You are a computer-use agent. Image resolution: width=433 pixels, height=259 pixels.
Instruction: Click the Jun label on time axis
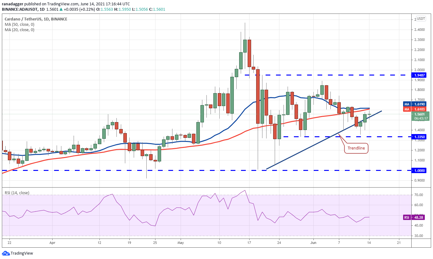[x=313, y=243]
